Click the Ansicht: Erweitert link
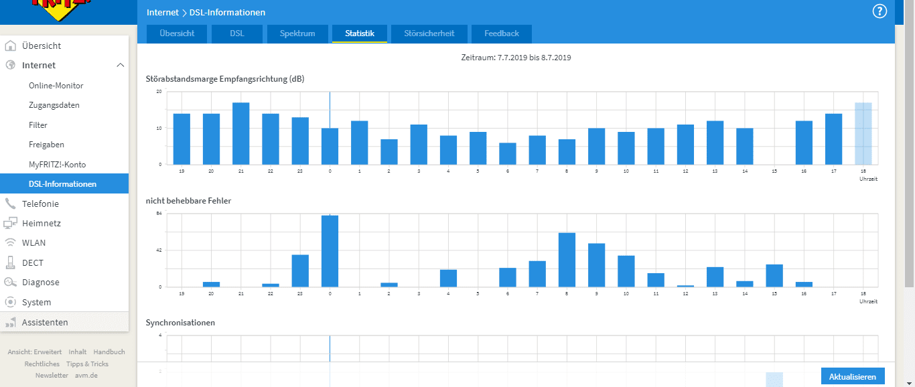The height and width of the screenshot is (387, 915). tap(35, 352)
